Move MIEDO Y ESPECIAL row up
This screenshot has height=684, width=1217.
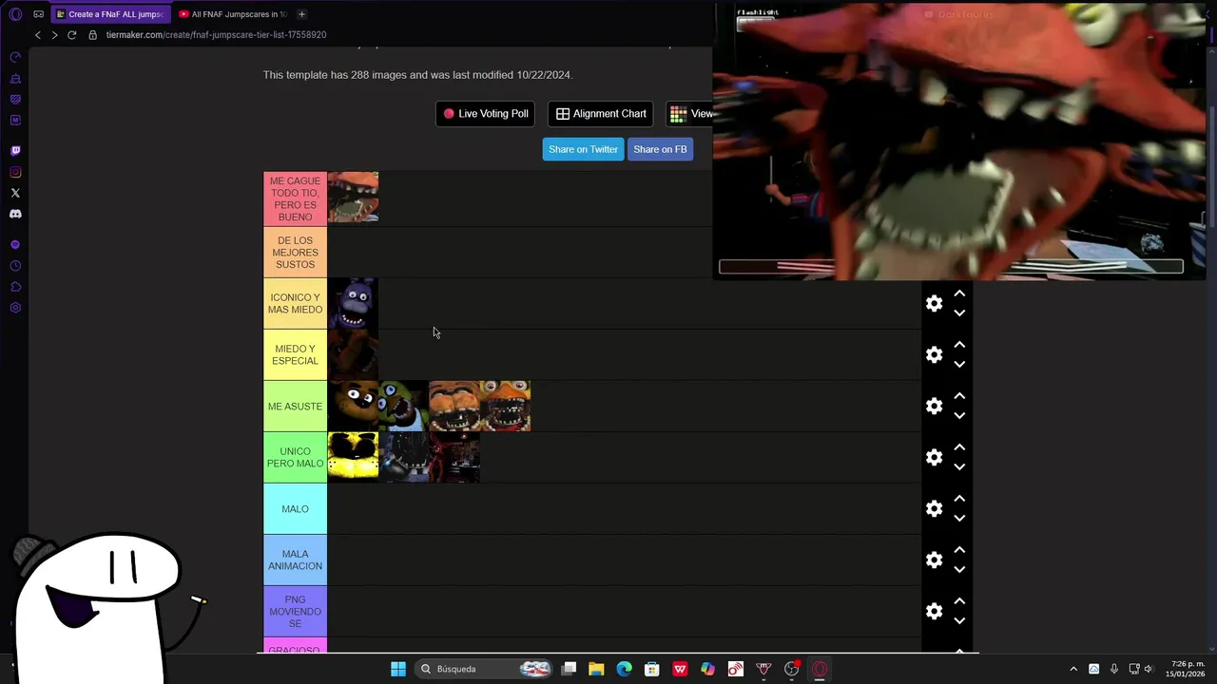pyautogui.click(x=959, y=345)
